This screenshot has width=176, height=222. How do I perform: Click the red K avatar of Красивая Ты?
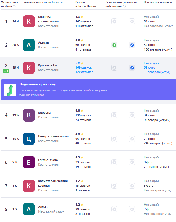pyautogui.click(x=29, y=68)
